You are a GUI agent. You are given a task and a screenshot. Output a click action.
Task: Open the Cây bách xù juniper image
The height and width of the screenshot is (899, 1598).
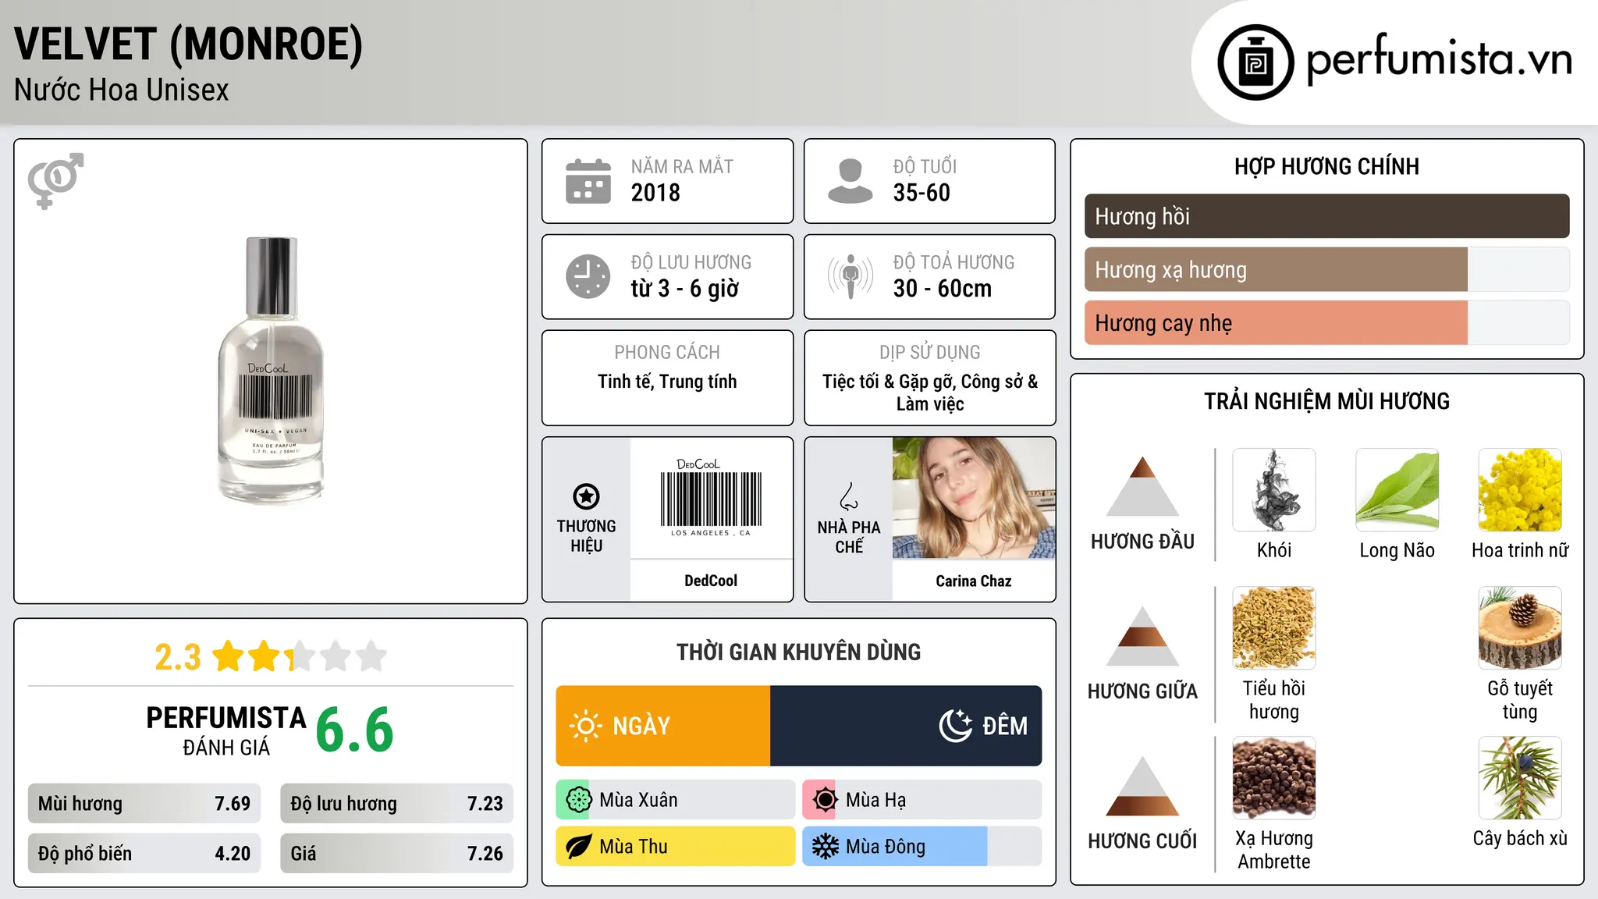pos(1520,778)
